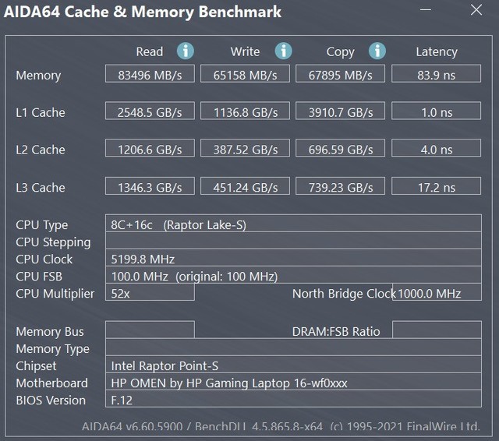Click the CPU Multiplier 52x field
The height and width of the screenshot is (441, 499).
tap(150, 294)
